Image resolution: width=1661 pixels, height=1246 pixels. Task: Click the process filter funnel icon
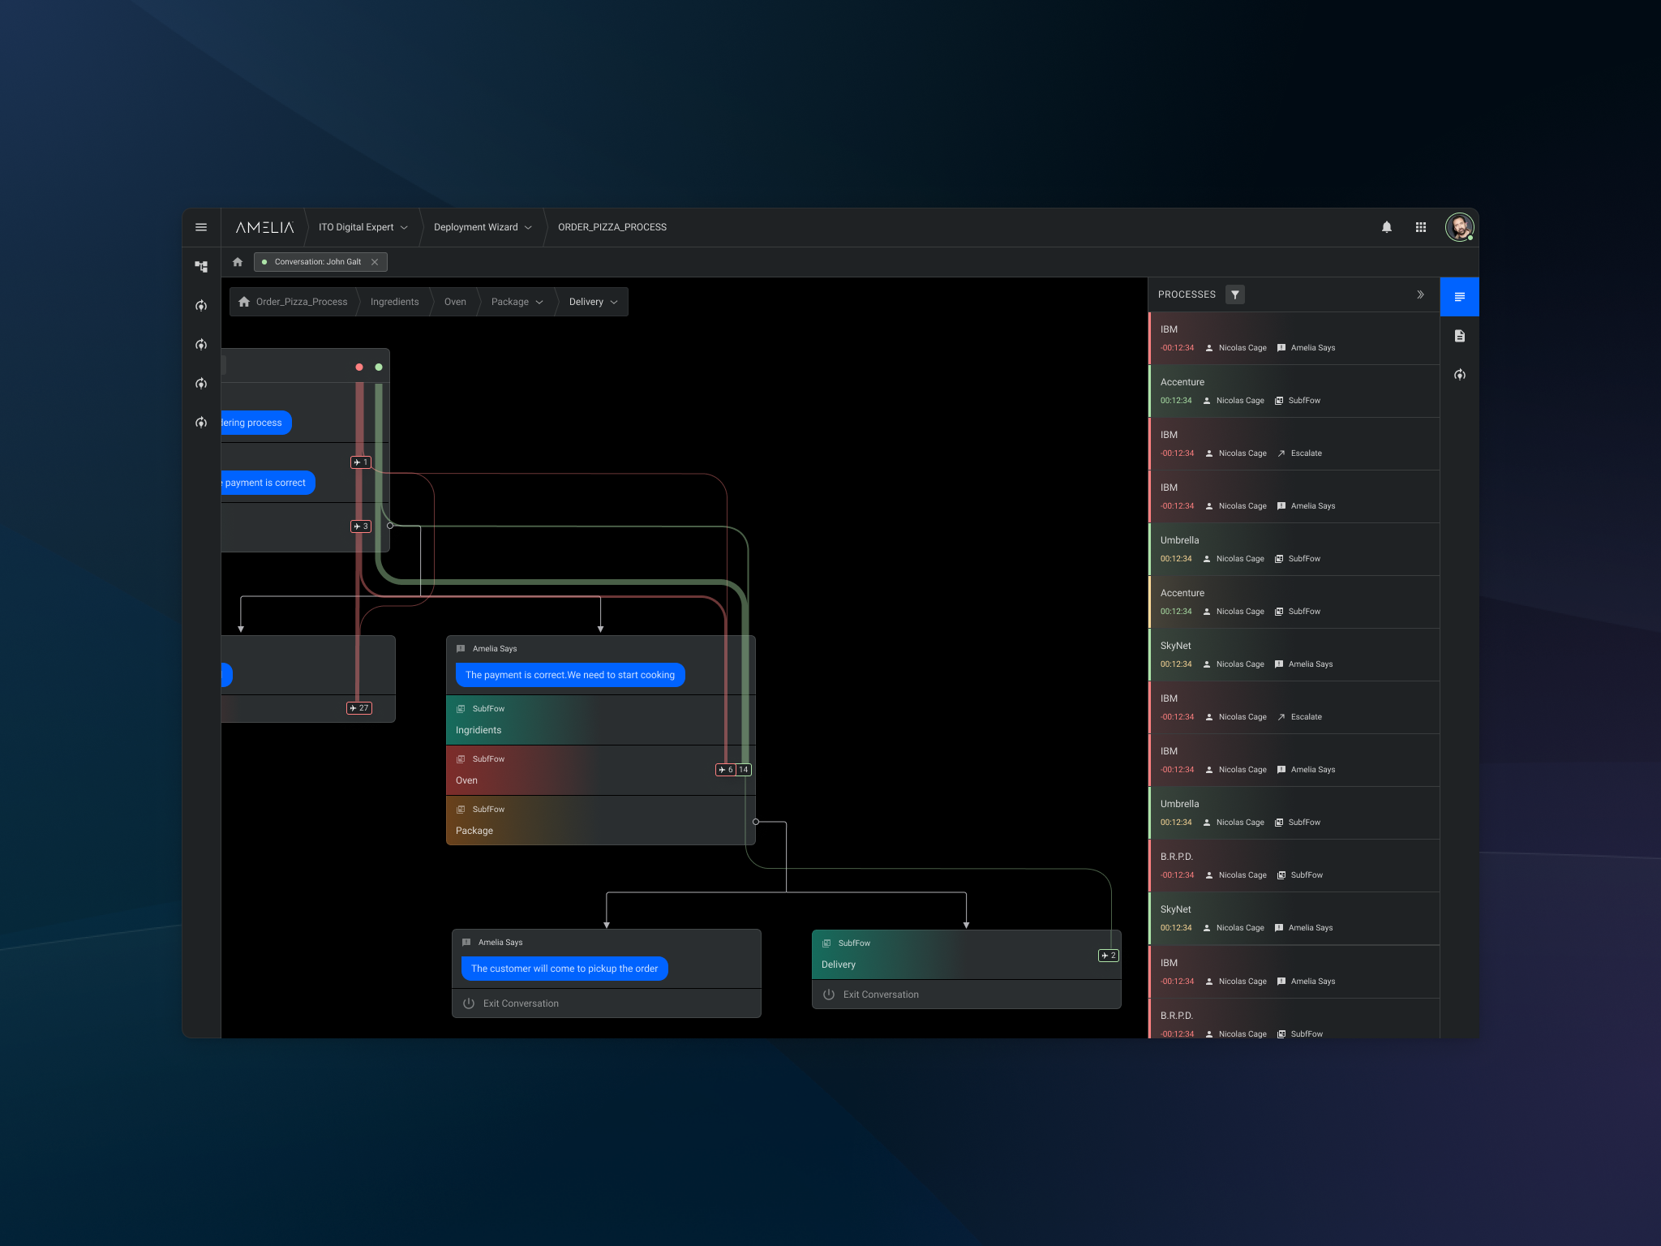(x=1234, y=294)
